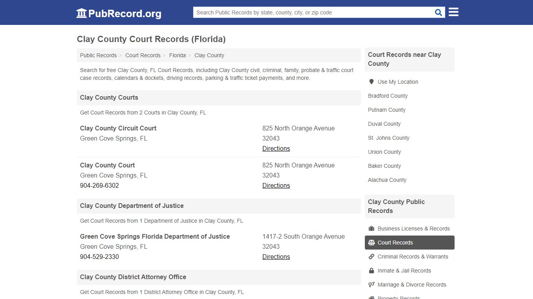
Task: Open Business Licenses & Records
Action: tap(410, 229)
